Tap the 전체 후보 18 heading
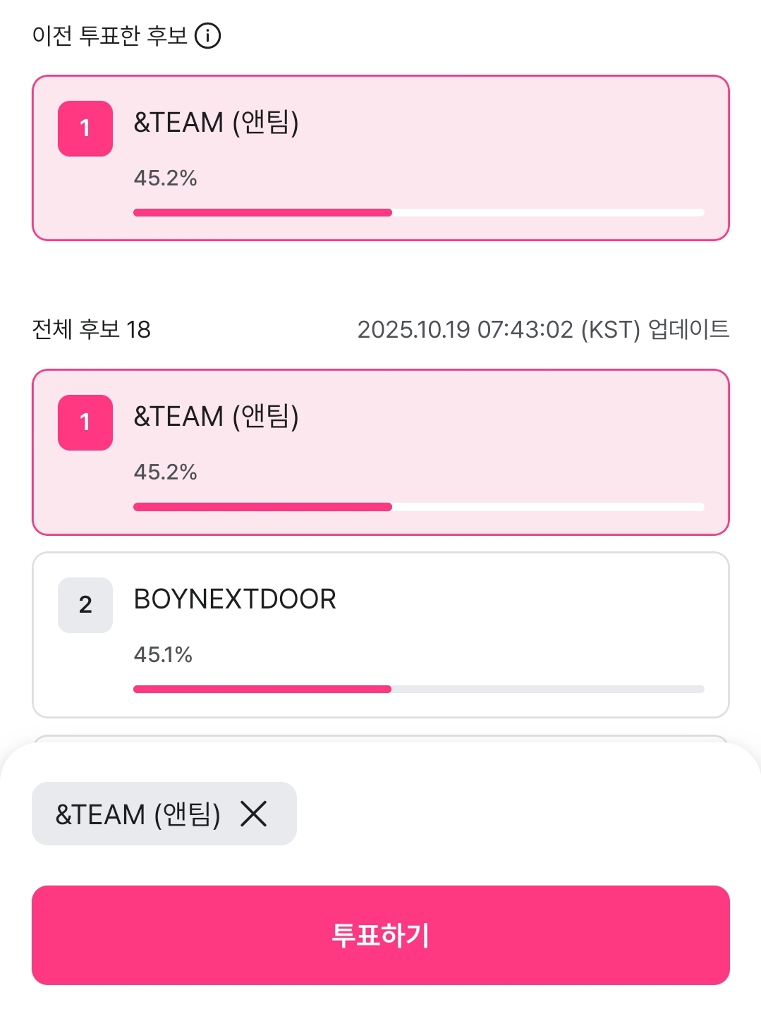Viewport: 761px width, 1016px height. 92,329
